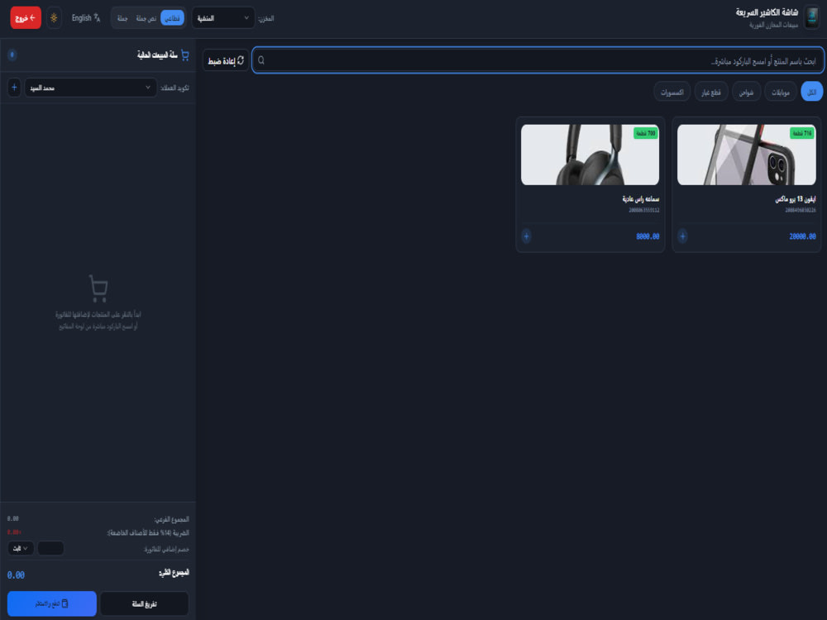Screen dimensions: 827x620
Task: Select the موبايلات category tab
Action: pos(780,92)
